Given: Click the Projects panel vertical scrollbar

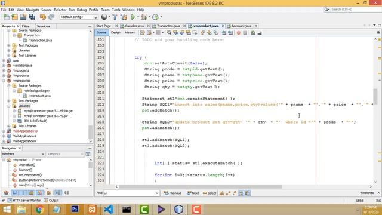Looking at the screenshot, I should (91, 132).
